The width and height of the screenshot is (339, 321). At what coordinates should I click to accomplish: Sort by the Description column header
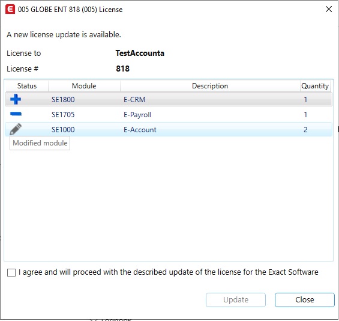(210, 86)
